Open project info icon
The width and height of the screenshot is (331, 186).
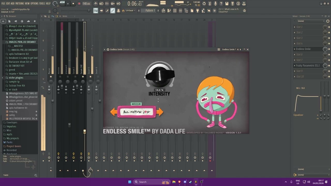(x=238, y=4)
